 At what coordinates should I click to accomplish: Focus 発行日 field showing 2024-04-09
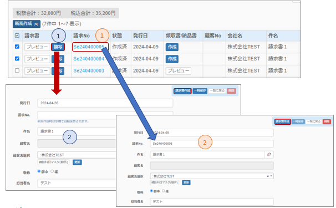[x=212, y=133]
